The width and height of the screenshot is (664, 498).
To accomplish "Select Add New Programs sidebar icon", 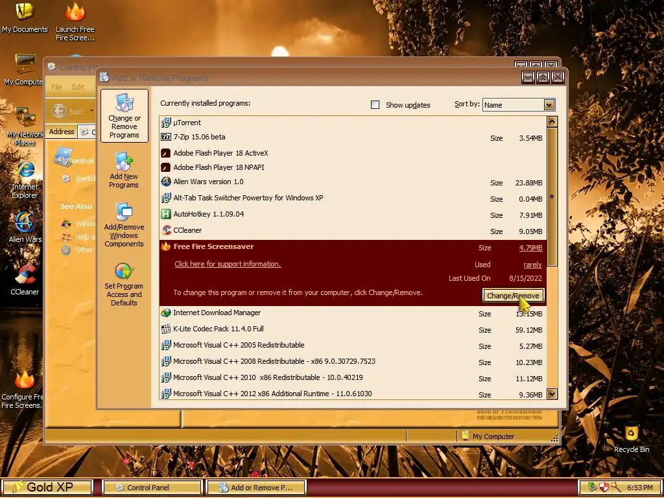I will pos(123,170).
